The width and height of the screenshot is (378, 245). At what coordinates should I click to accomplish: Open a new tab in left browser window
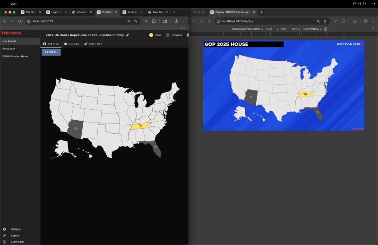(174, 12)
